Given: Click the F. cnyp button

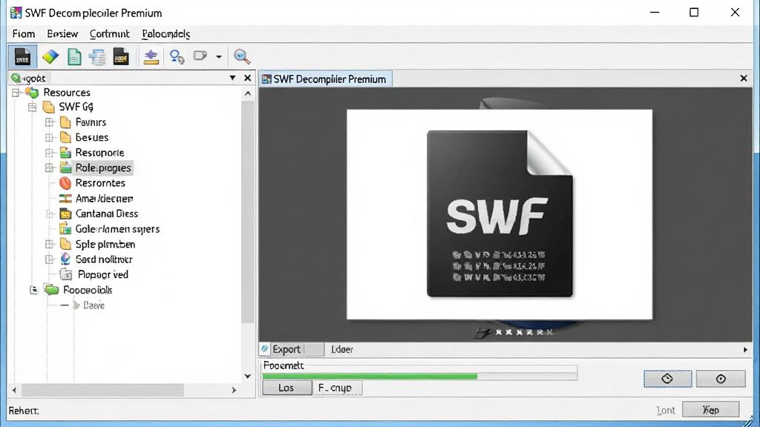Looking at the screenshot, I should (x=338, y=388).
